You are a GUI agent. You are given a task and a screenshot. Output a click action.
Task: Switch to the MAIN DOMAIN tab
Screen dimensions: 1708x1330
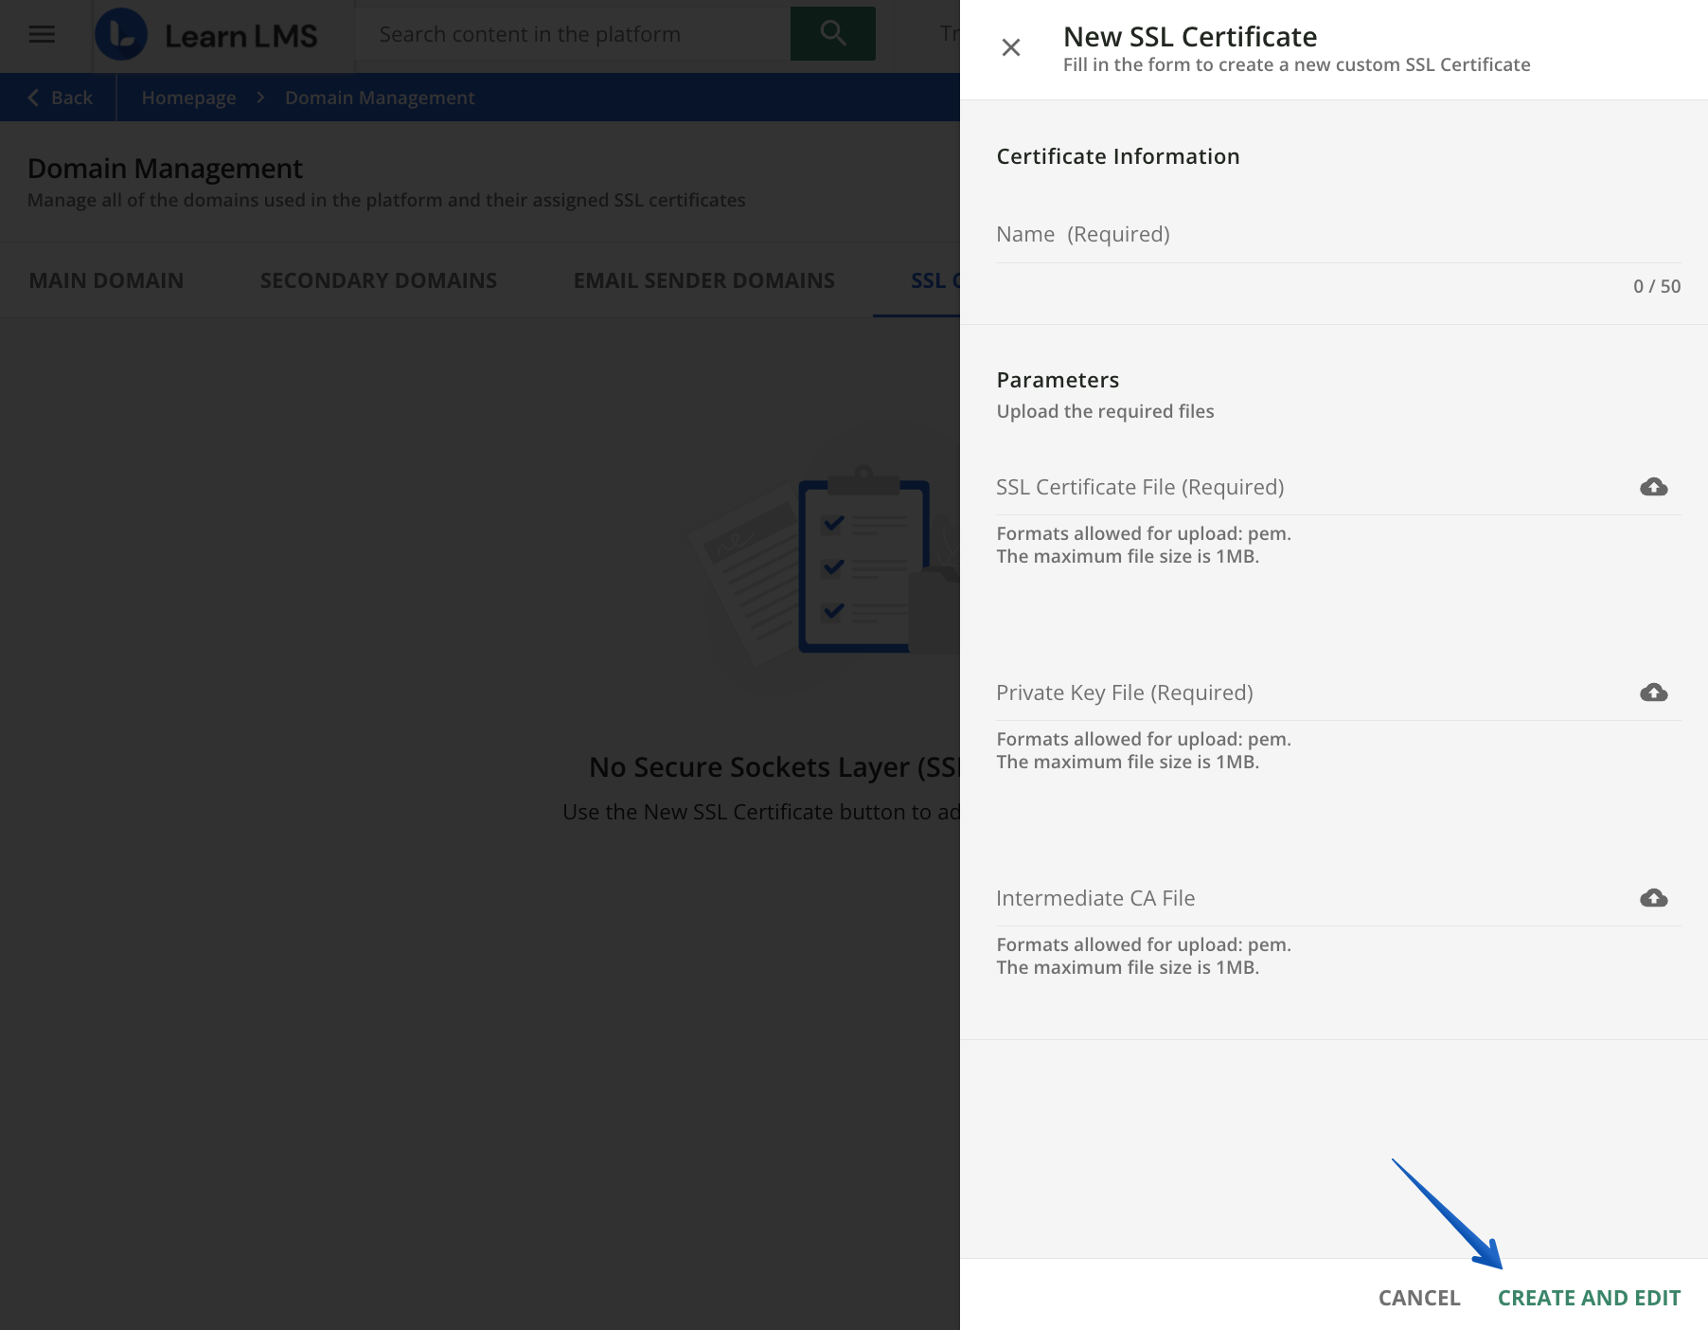click(x=105, y=279)
